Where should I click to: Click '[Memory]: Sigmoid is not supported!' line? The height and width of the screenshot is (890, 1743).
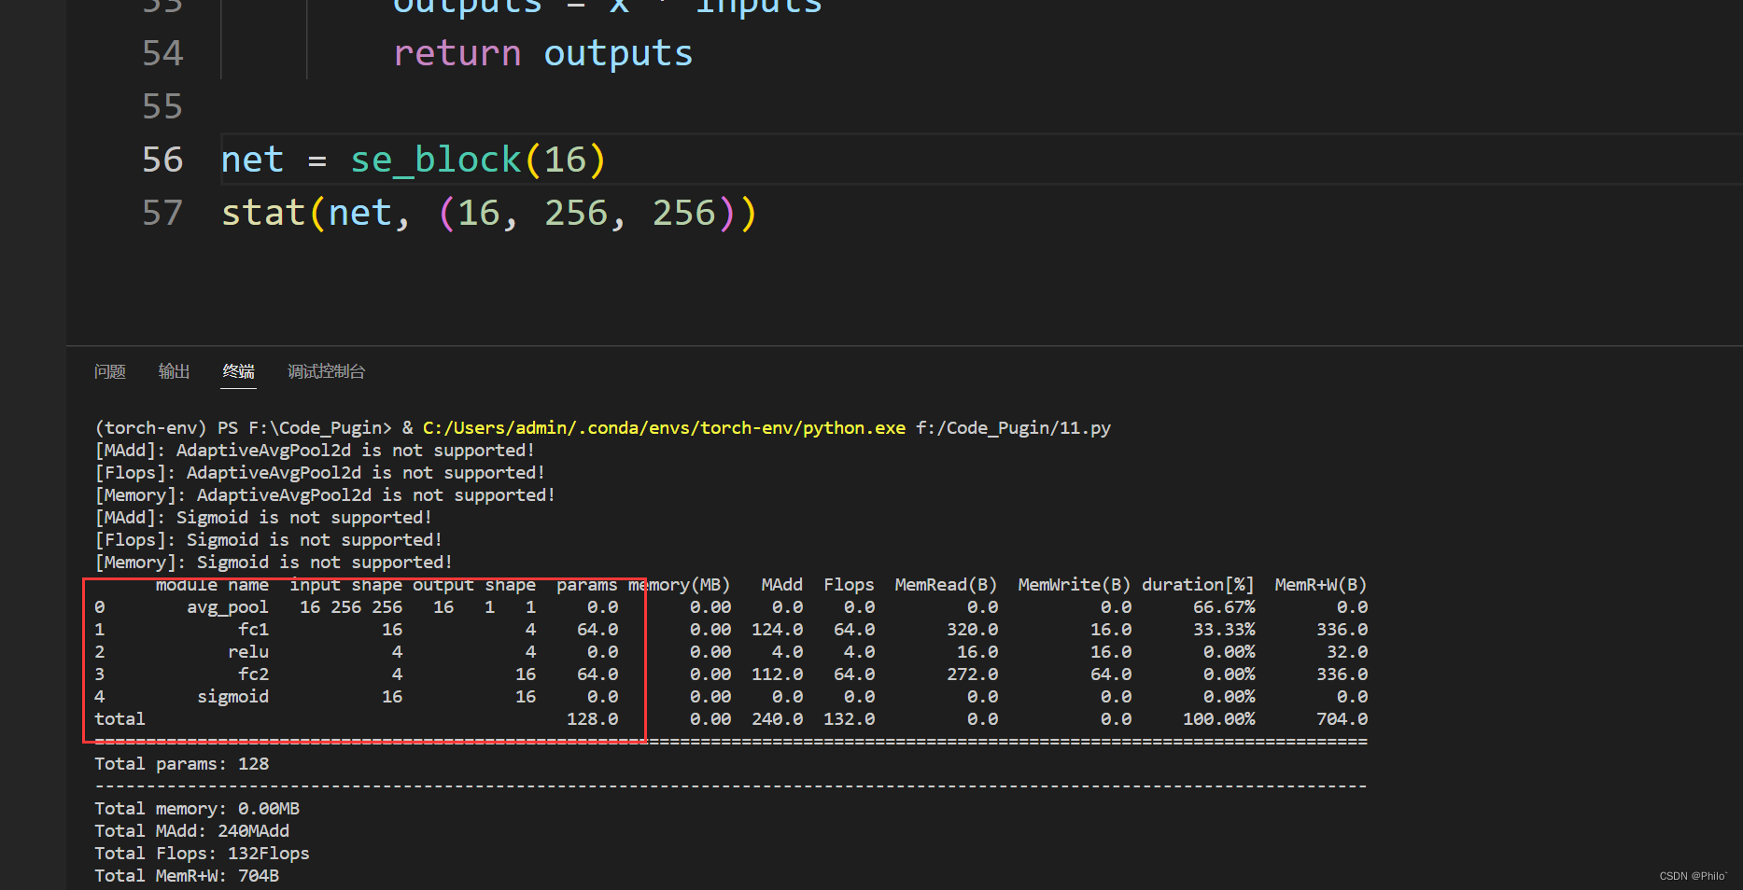click(274, 563)
